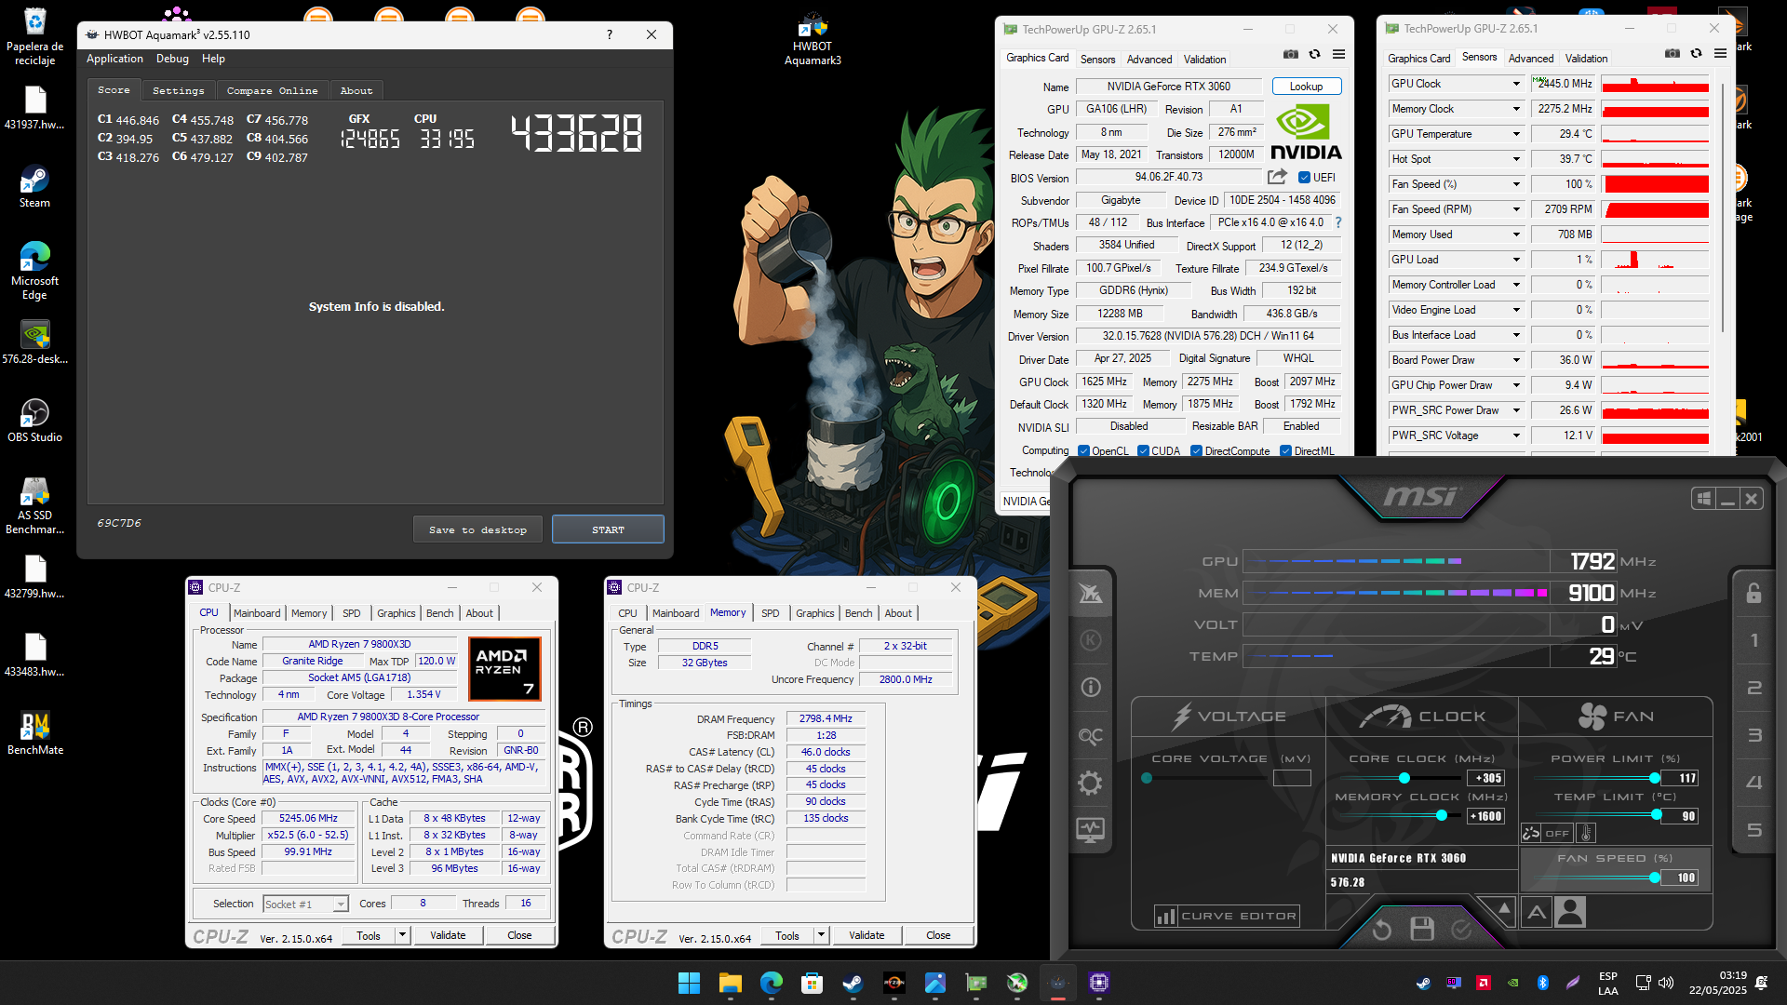Select profile slot 3 in Afterburner
Screen dimensions: 1787x1005
click(x=1753, y=735)
